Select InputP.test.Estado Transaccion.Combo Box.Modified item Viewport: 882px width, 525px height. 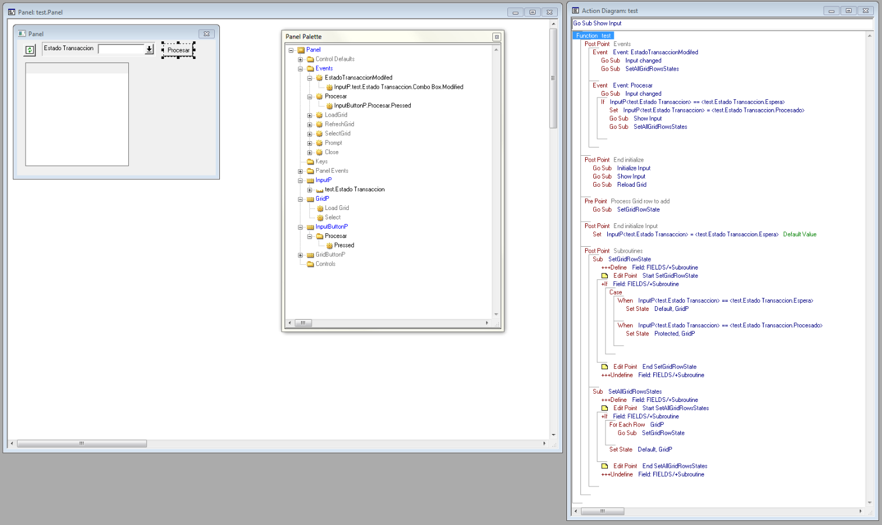point(398,87)
